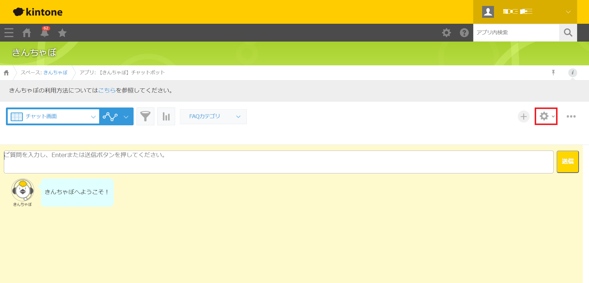
Task: Click the search magnifier button
Action: (568, 33)
